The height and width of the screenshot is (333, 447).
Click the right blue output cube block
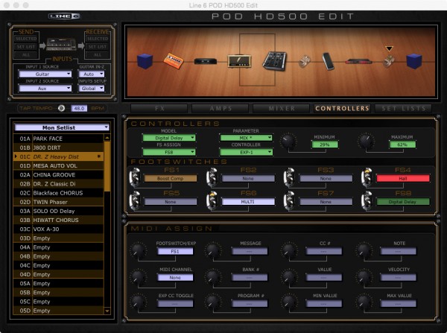pyautogui.click(x=414, y=61)
